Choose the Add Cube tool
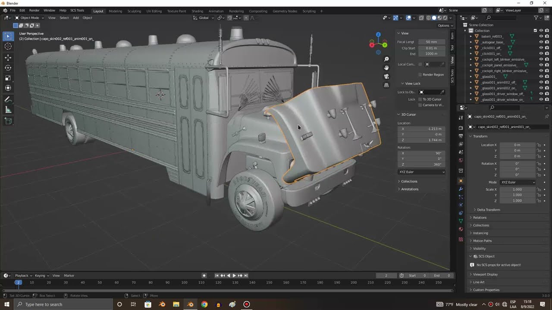The width and height of the screenshot is (552, 310). tap(8, 121)
